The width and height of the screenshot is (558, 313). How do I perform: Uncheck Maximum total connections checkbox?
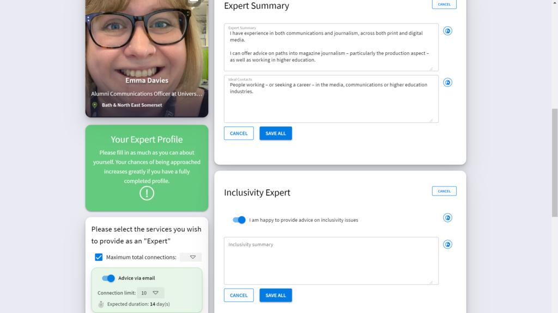click(99, 257)
